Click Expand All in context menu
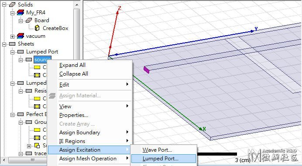Viewport: 302px width, 166px height. [x=72, y=65]
